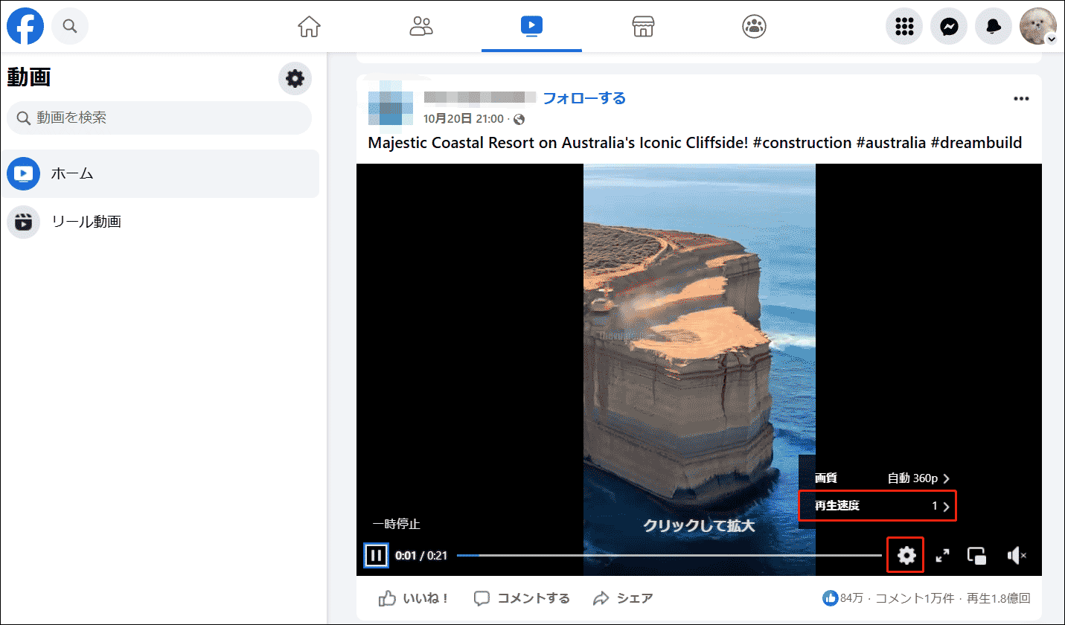Image resolution: width=1065 pixels, height=625 pixels.
Task: Go to Marketplace
Action: [x=643, y=26]
